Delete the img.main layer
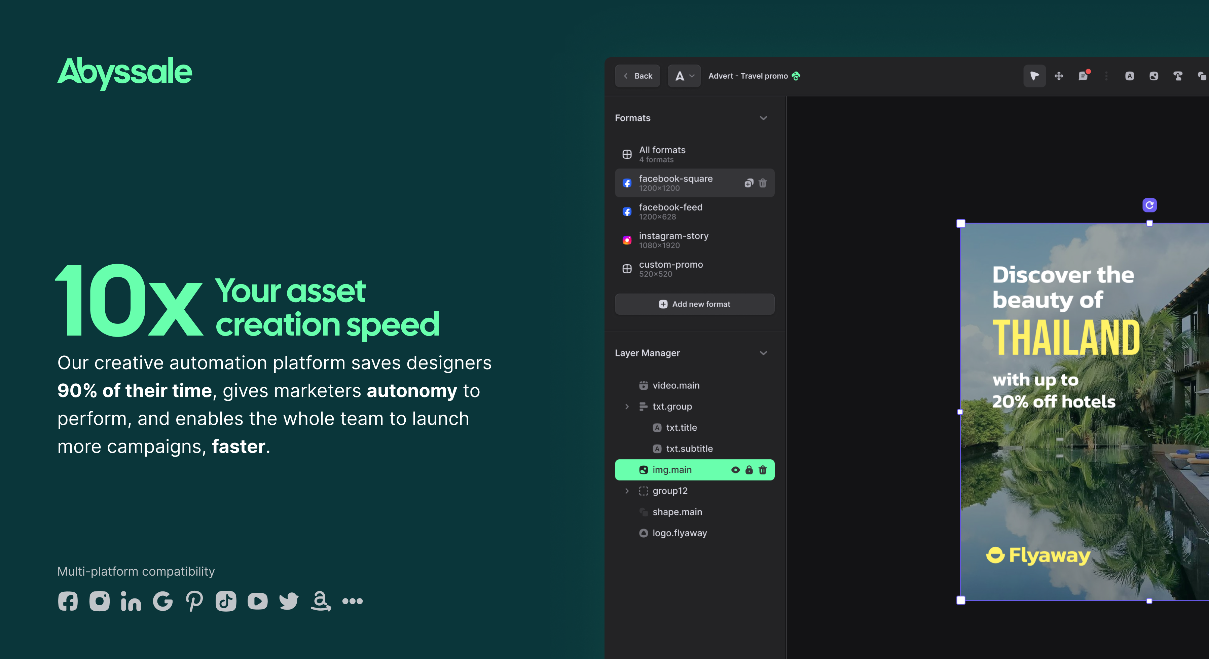 click(x=763, y=470)
